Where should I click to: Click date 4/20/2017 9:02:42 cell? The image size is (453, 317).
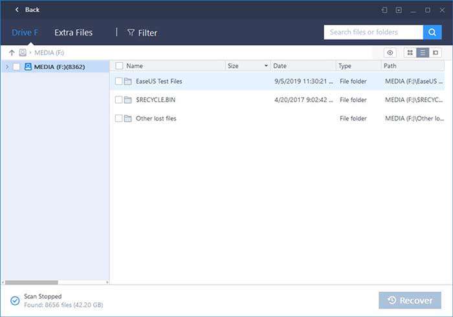click(304, 100)
